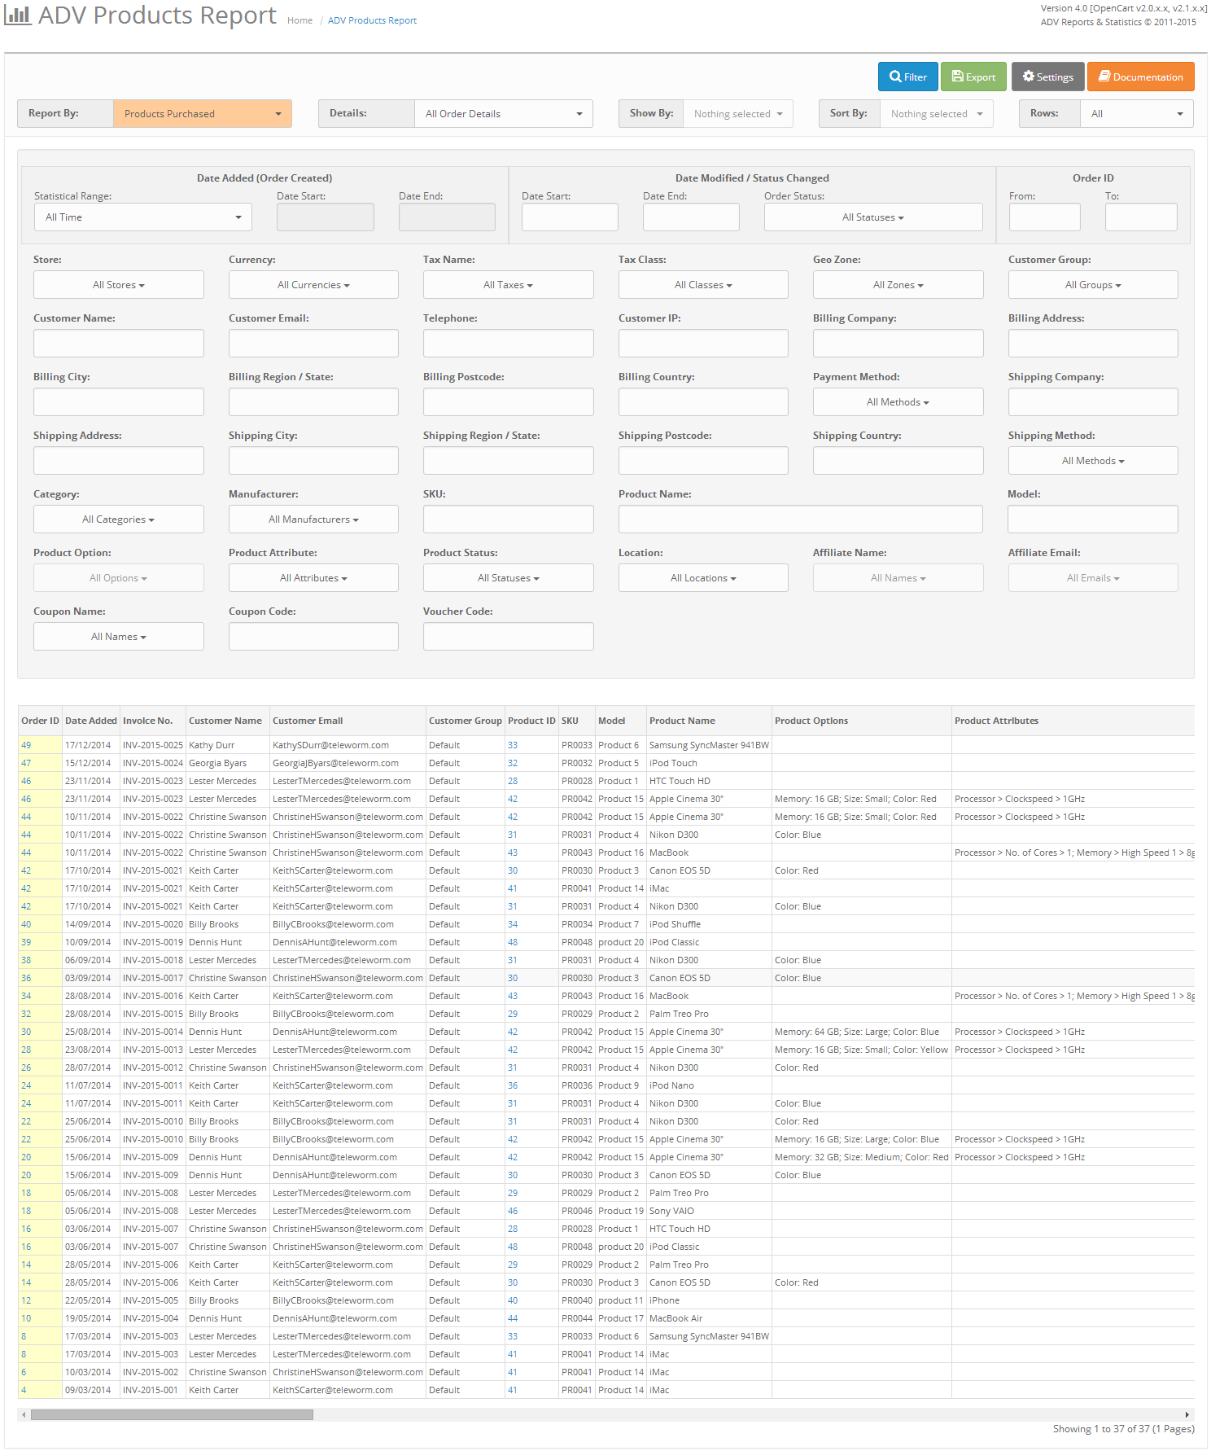
Task: Click email GeorgiaJByars@teleworm.com
Action: click(x=335, y=763)
